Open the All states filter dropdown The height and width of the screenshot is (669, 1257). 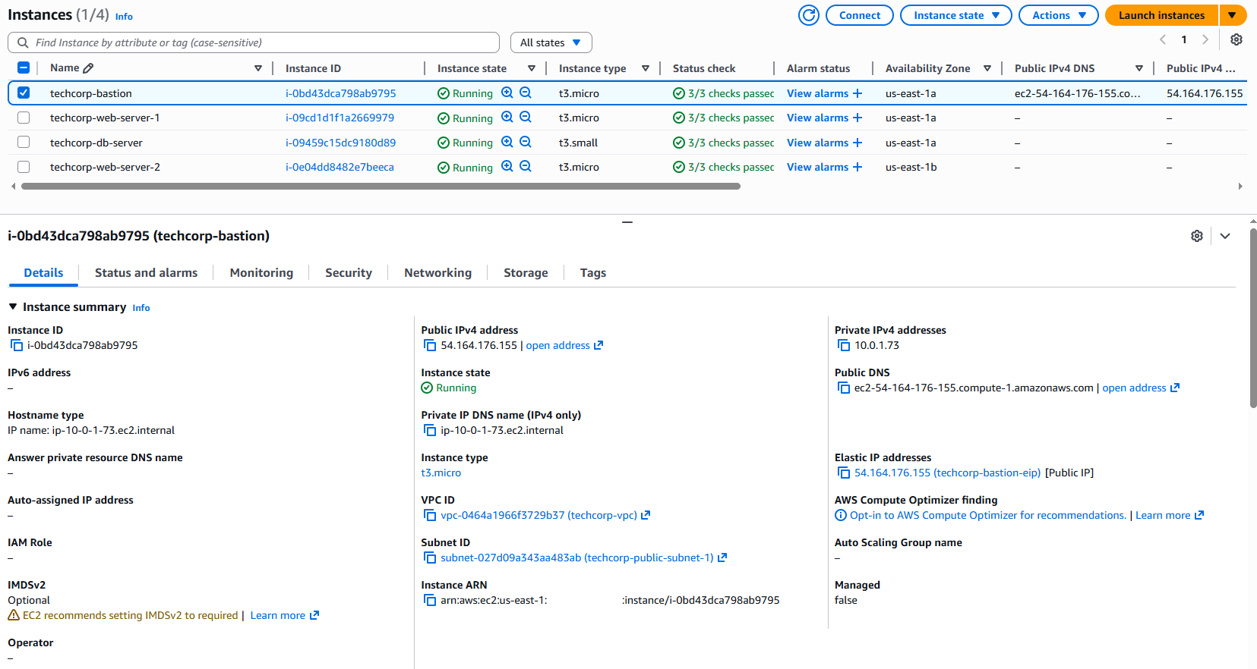[x=551, y=42]
